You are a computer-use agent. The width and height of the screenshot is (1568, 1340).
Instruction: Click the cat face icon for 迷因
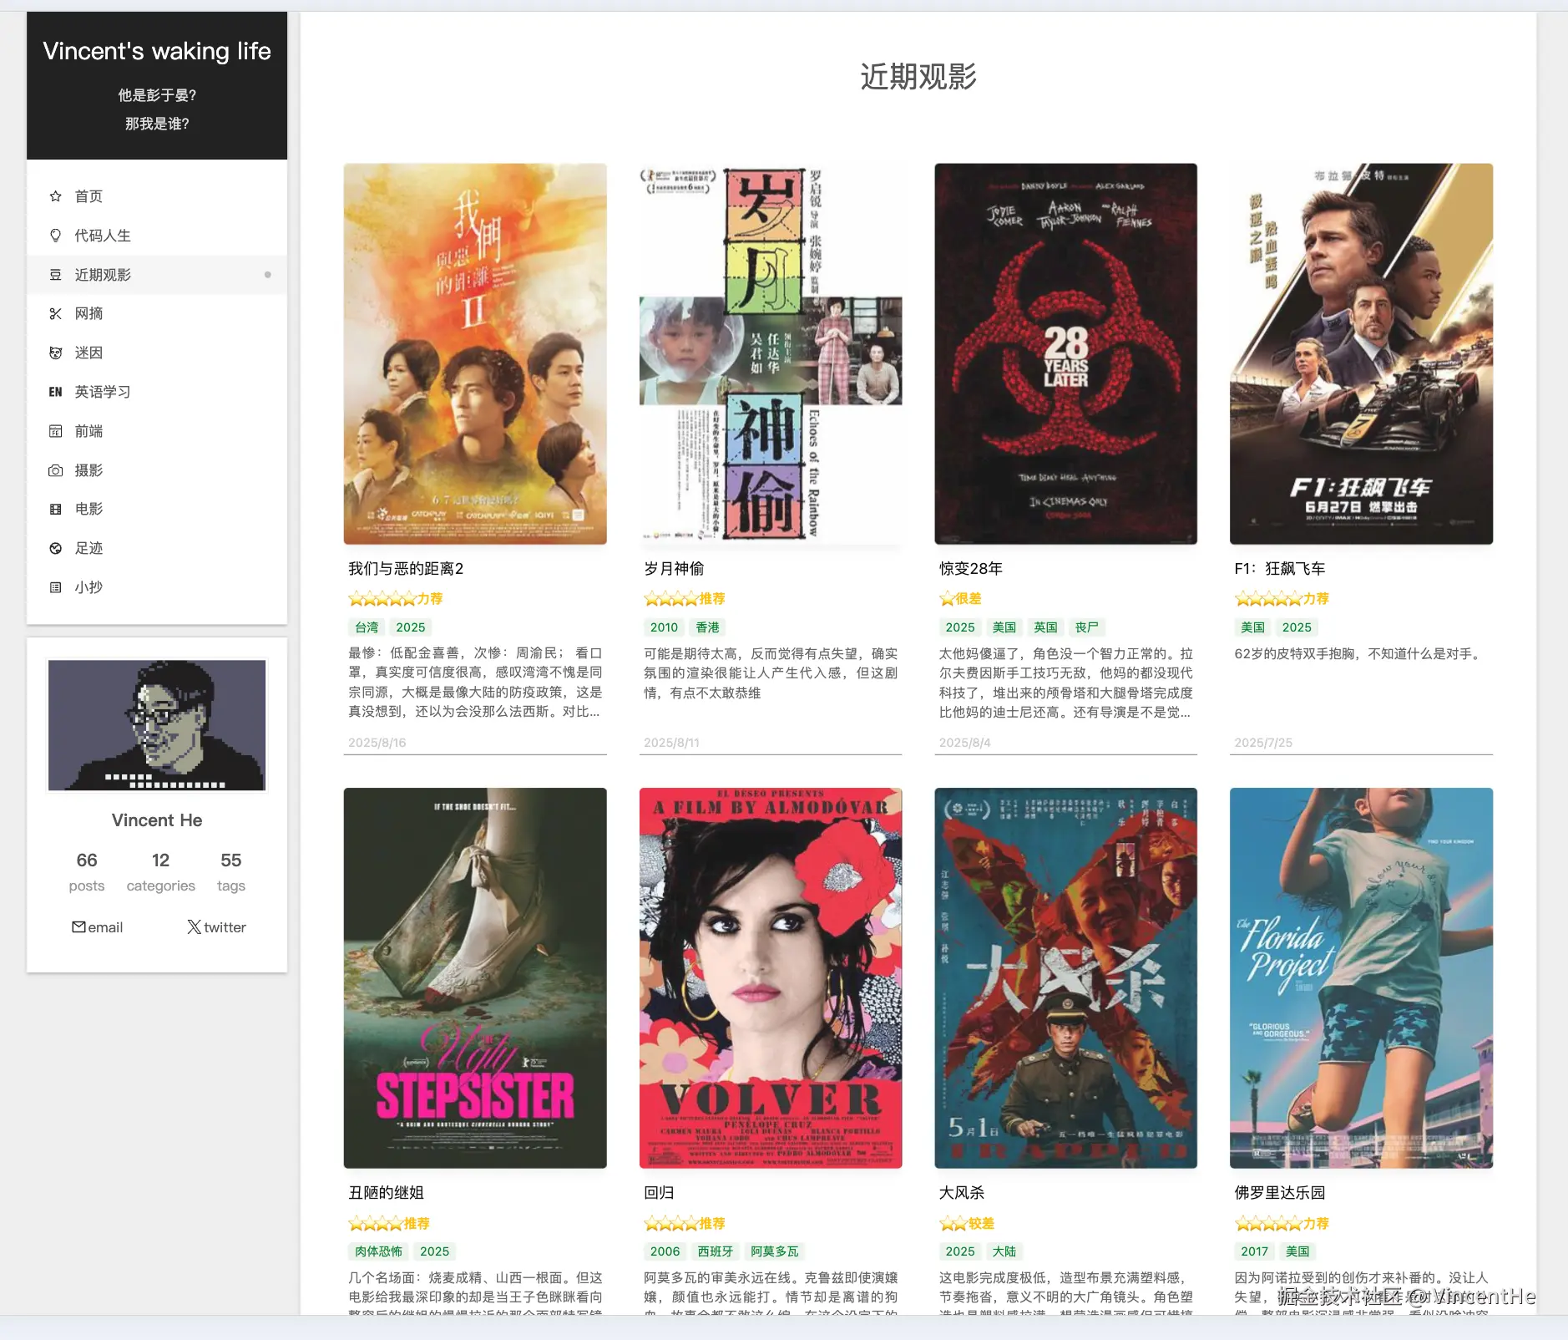coord(55,353)
